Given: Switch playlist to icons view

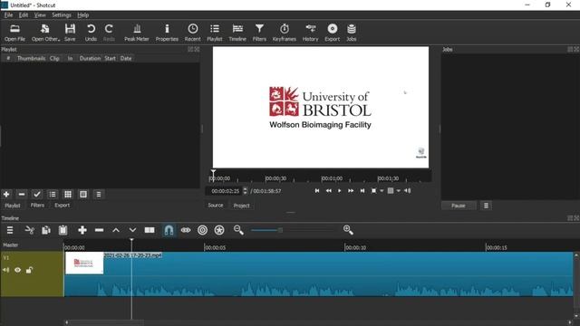Looking at the screenshot, I should [x=83, y=194].
